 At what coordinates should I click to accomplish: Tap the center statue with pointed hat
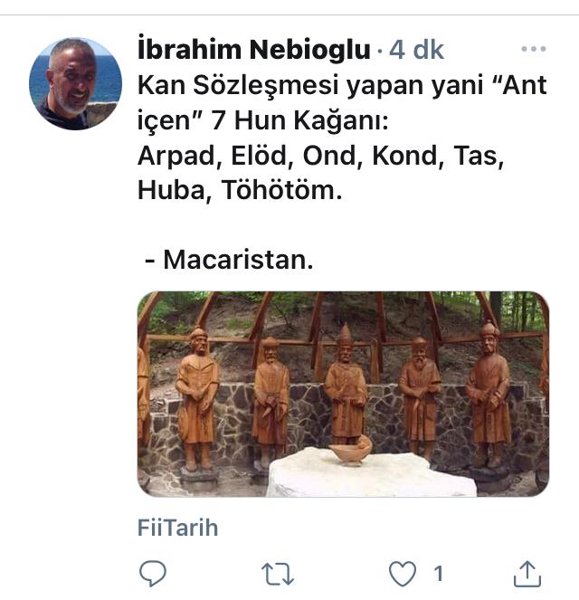click(x=346, y=385)
